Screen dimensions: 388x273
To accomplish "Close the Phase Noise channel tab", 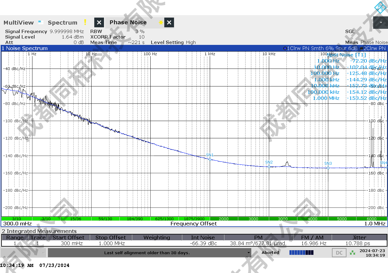I will tap(169, 23).
